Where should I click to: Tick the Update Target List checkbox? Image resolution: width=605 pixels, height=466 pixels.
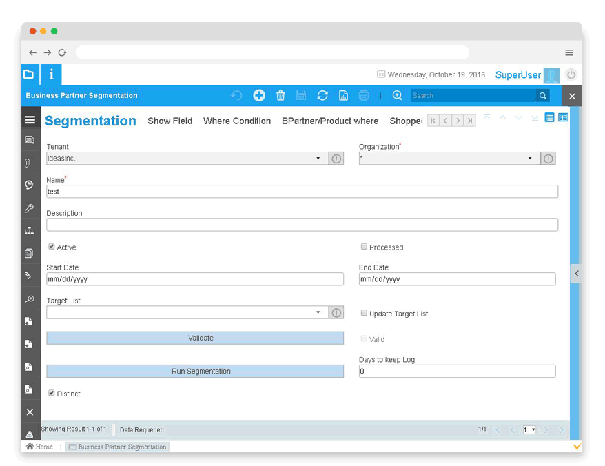364,313
